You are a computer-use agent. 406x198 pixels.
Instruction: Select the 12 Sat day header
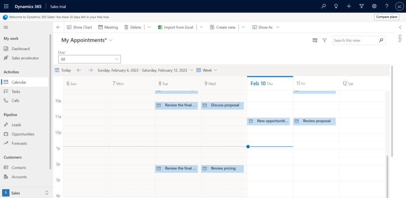coord(362,84)
